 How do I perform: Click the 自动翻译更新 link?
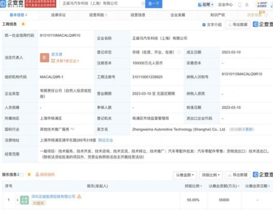coord(241,129)
